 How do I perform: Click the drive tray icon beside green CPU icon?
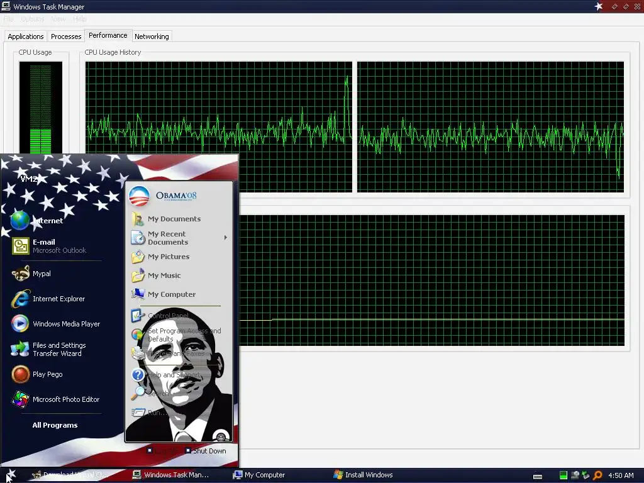pos(575,475)
